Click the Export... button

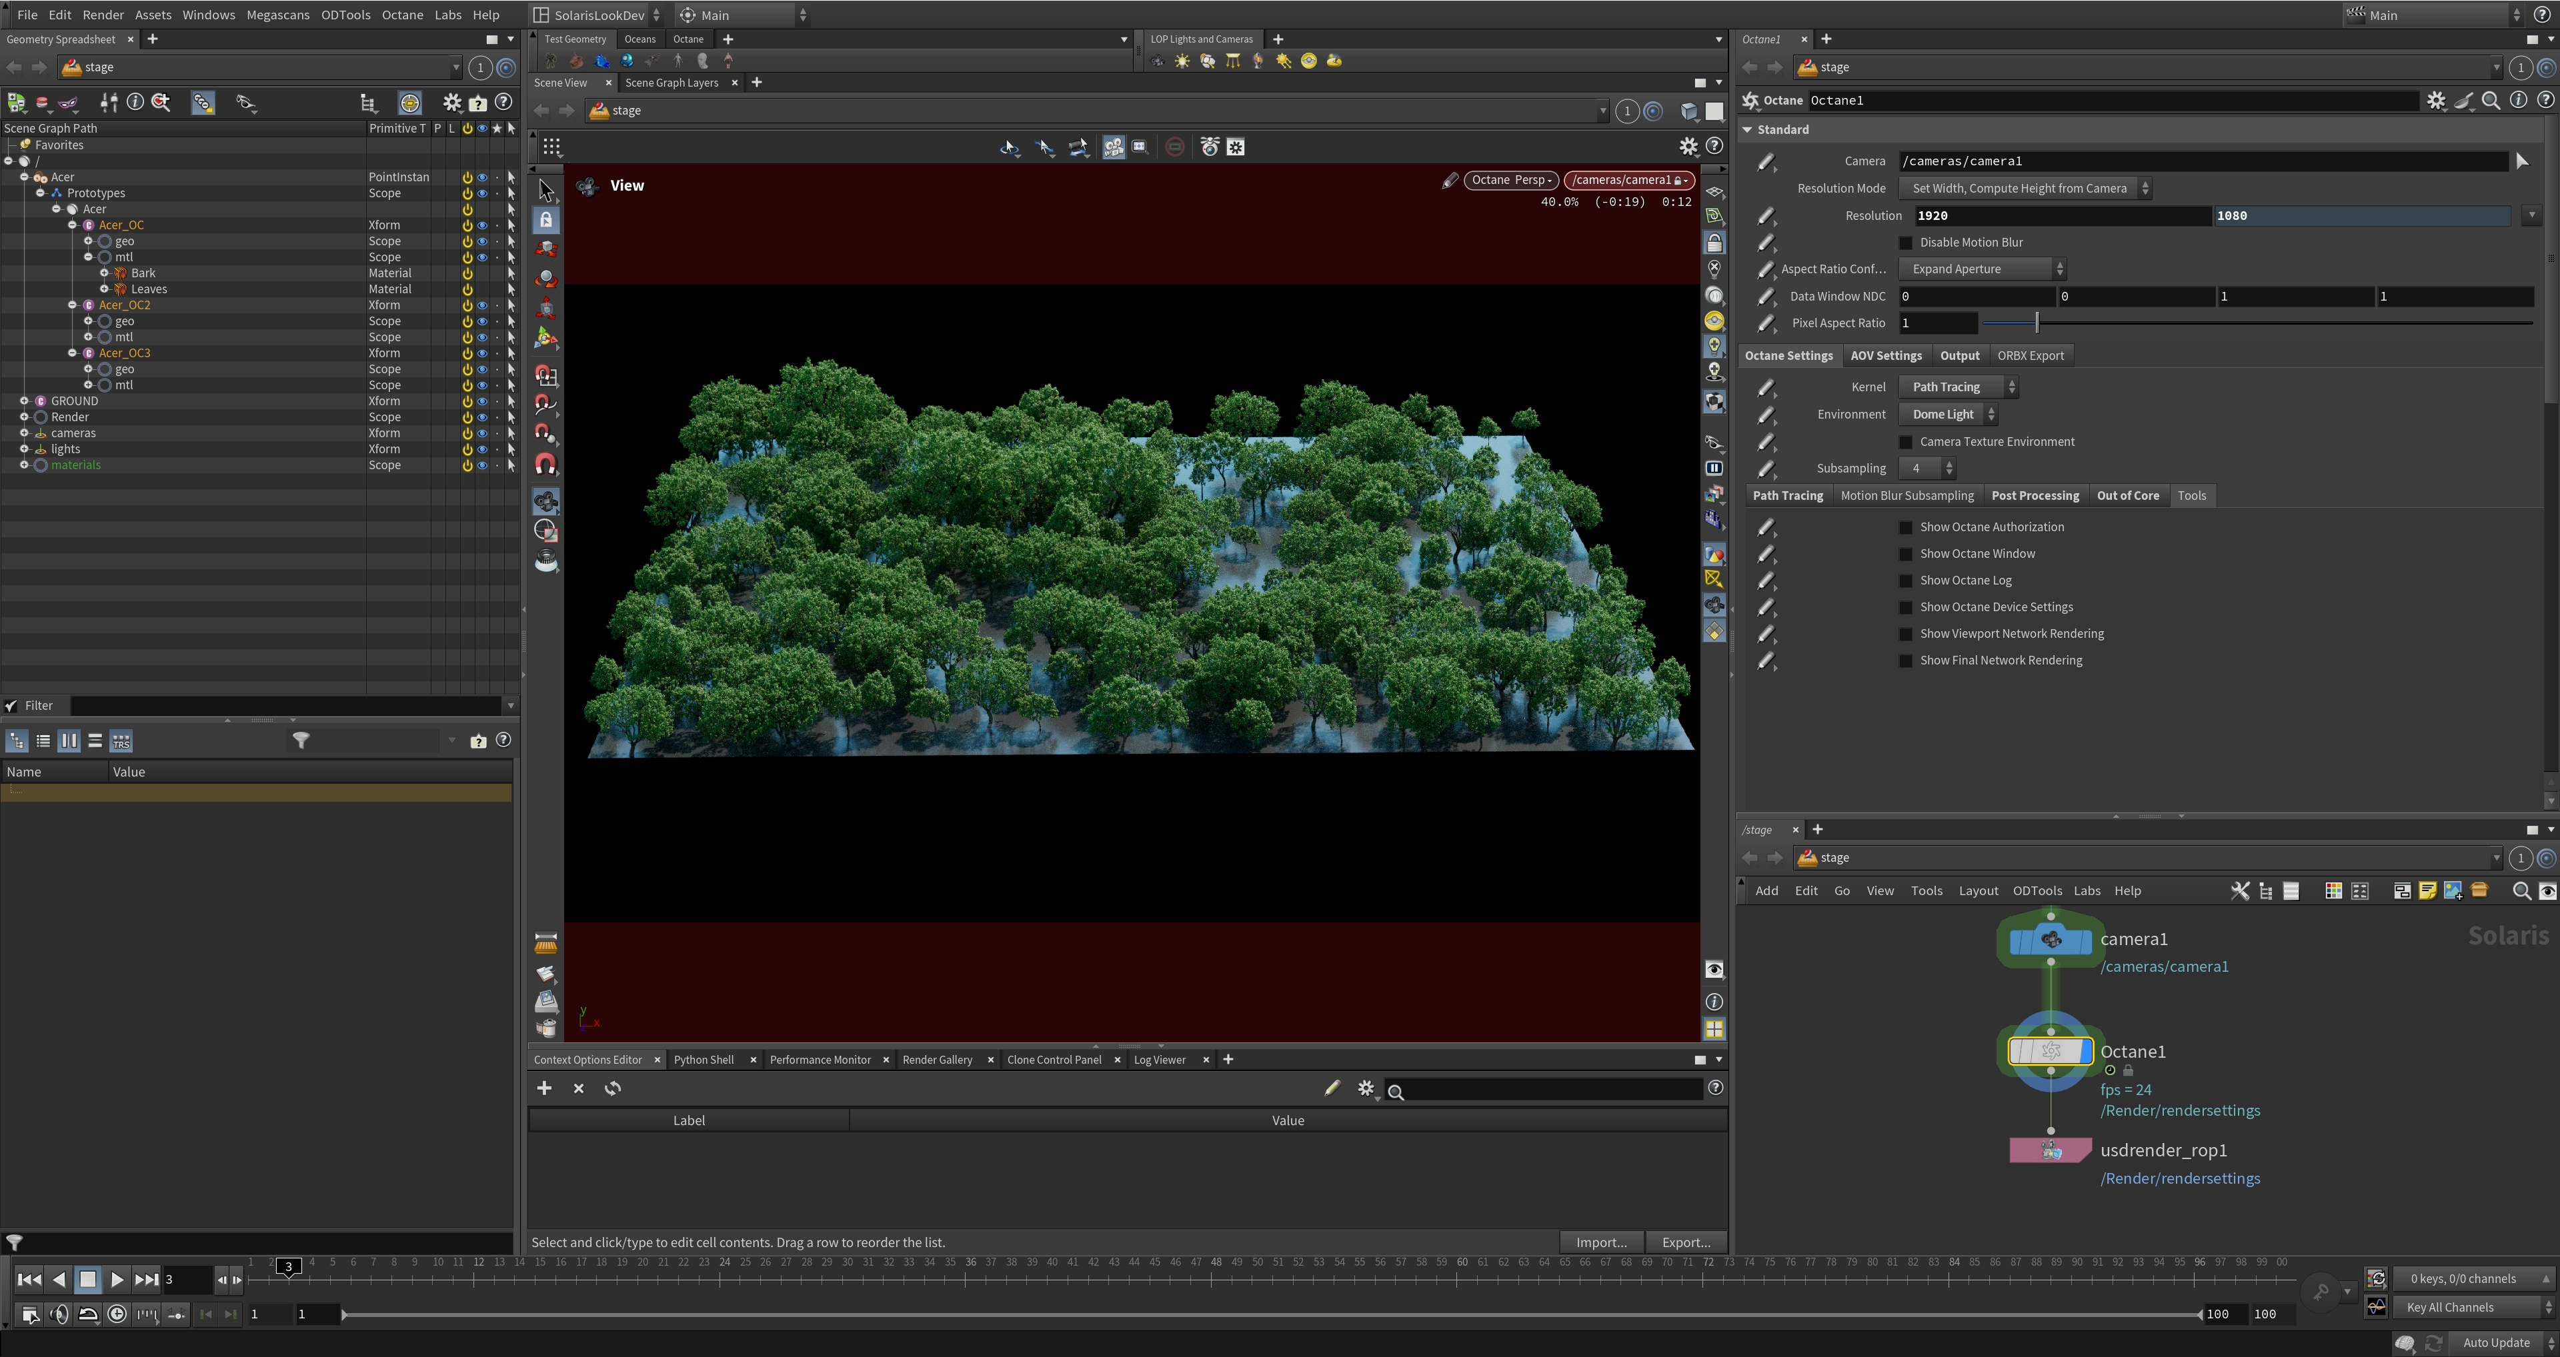tap(1686, 1242)
